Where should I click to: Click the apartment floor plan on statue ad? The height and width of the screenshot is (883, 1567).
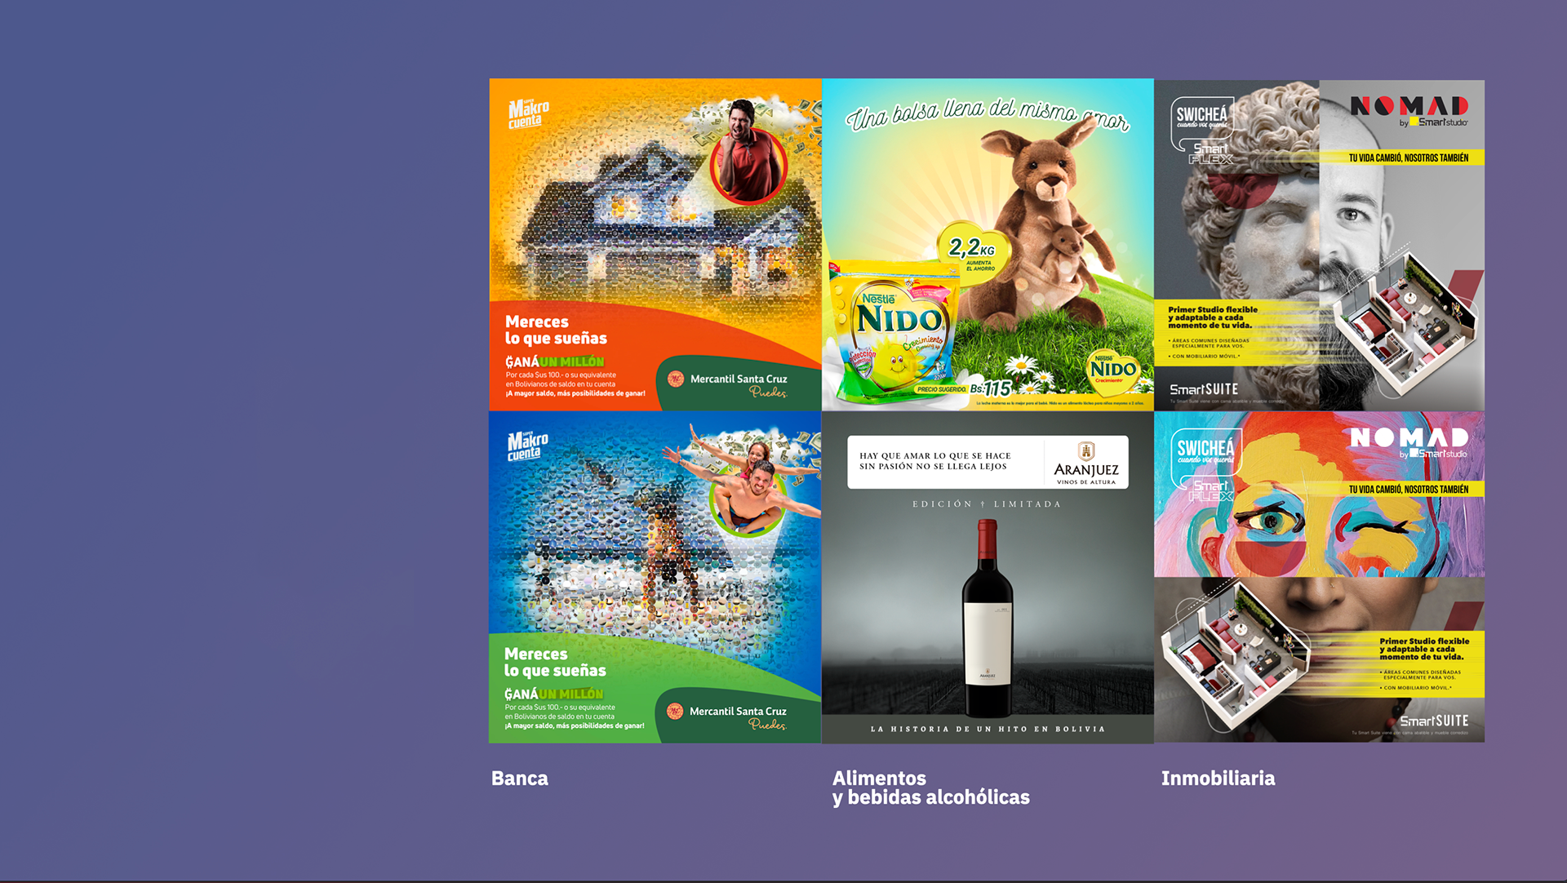[x=1405, y=326]
